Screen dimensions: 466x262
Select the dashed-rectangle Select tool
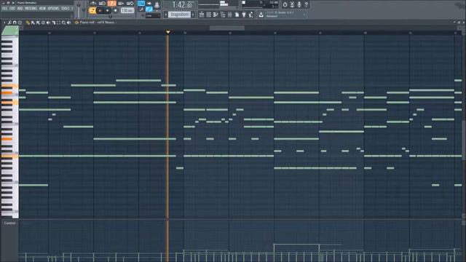(x=58, y=23)
